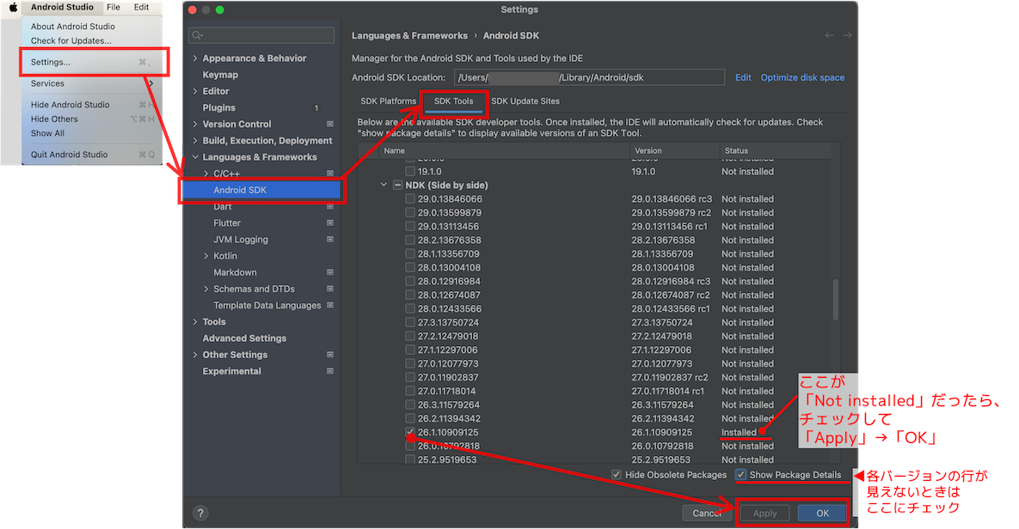Switch to the SDK Platforms tab
Viewport: 1019px width, 529px height.
tap(388, 101)
